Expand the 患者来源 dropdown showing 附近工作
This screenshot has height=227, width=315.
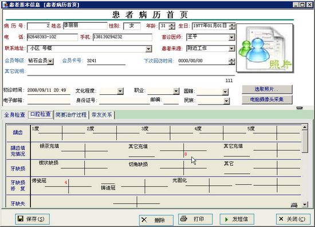(231, 49)
